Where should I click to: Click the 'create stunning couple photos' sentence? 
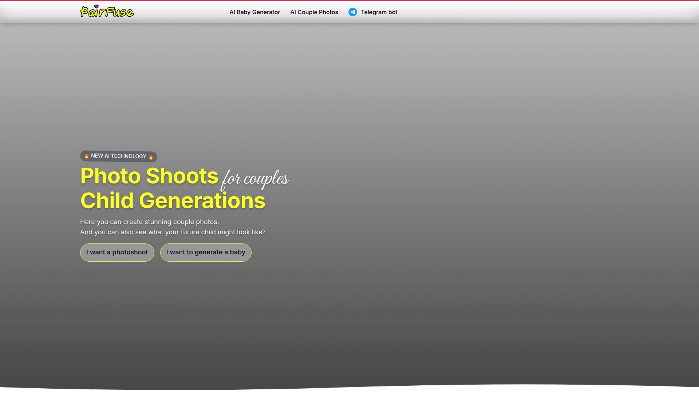tap(149, 222)
